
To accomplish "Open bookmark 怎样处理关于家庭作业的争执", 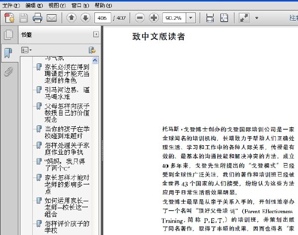I will [x=67, y=149].
